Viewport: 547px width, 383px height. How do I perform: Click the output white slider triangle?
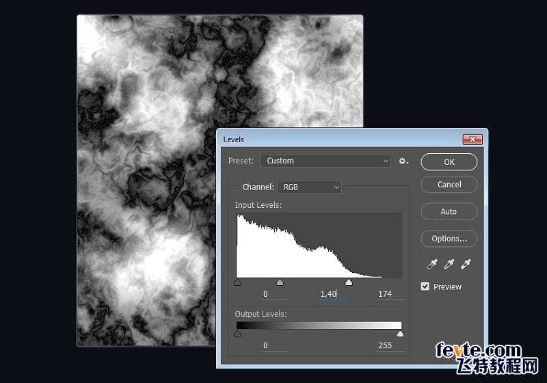tap(400, 334)
